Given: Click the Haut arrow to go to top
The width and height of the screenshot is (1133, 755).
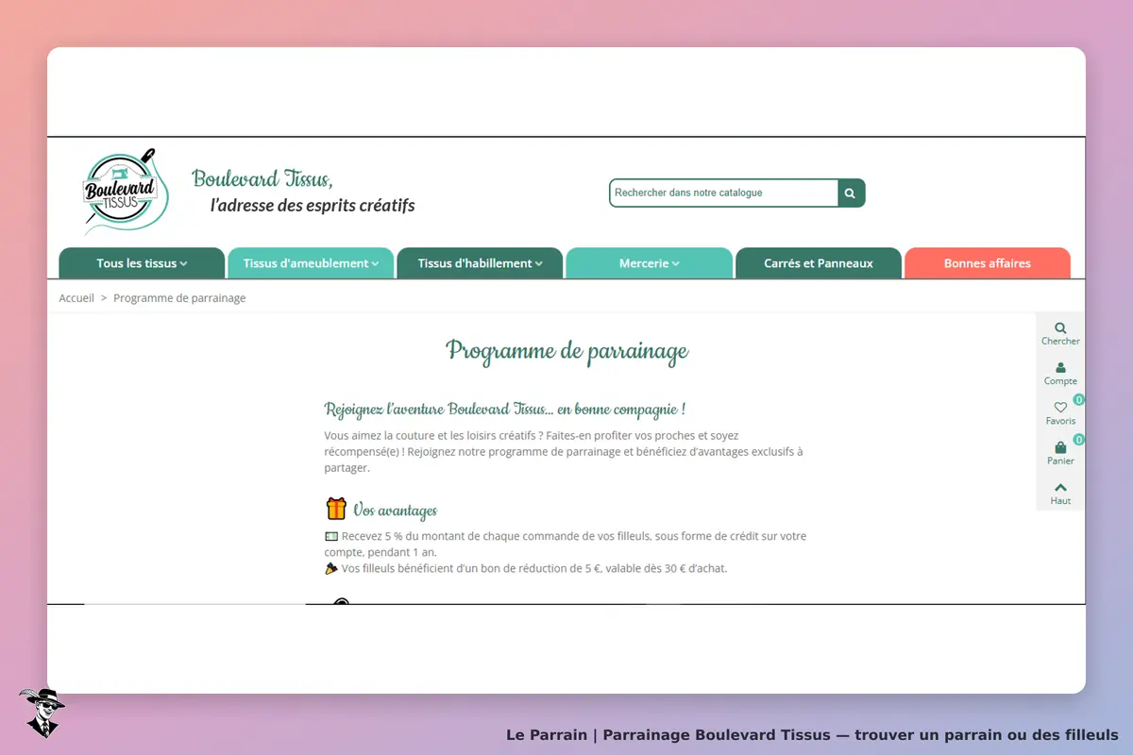Looking at the screenshot, I should [1060, 493].
